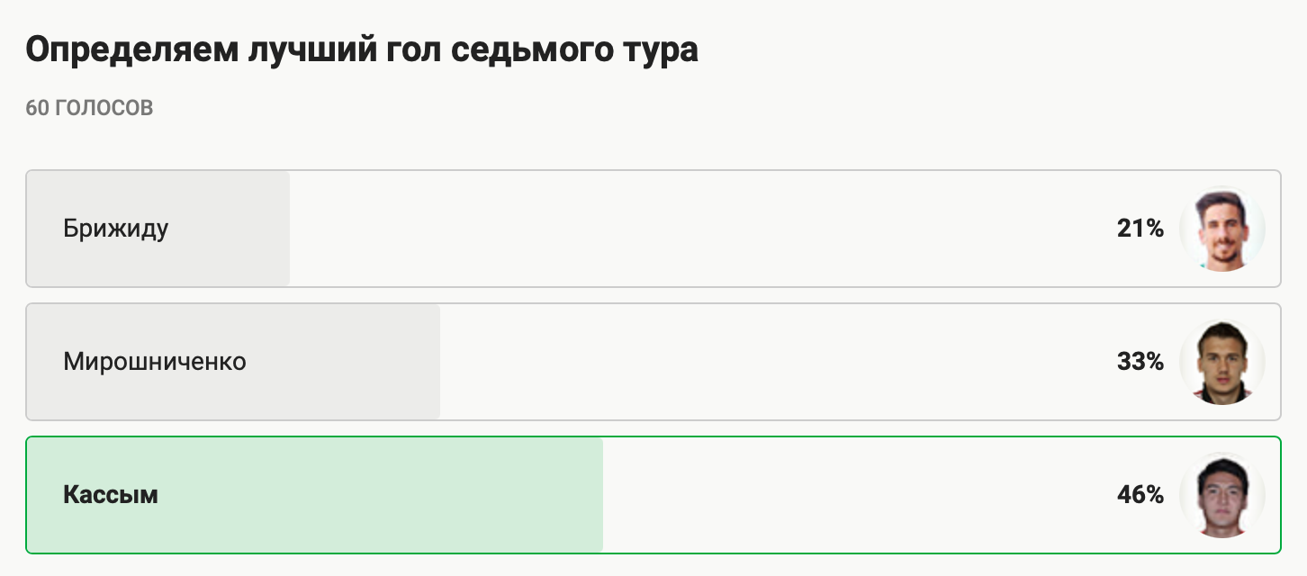This screenshot has width=1307, height=576.
Task: Click the Кассым name label
Action: [x=111, y=495]
